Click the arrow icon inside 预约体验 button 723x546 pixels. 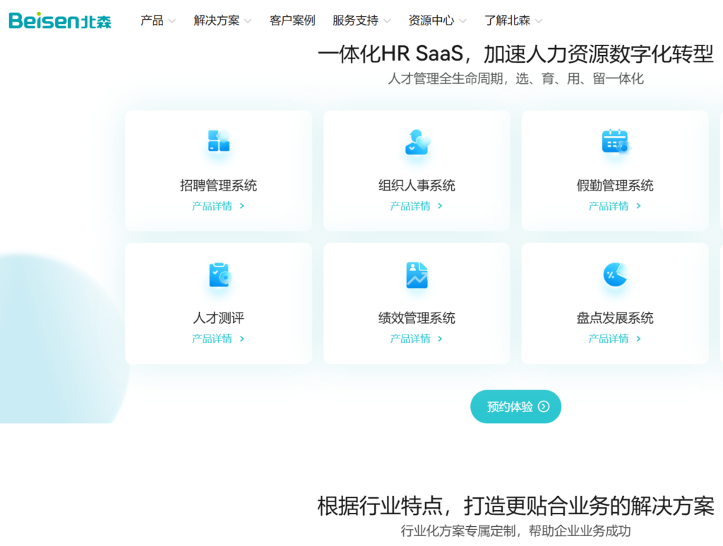[x=543, y=406]
